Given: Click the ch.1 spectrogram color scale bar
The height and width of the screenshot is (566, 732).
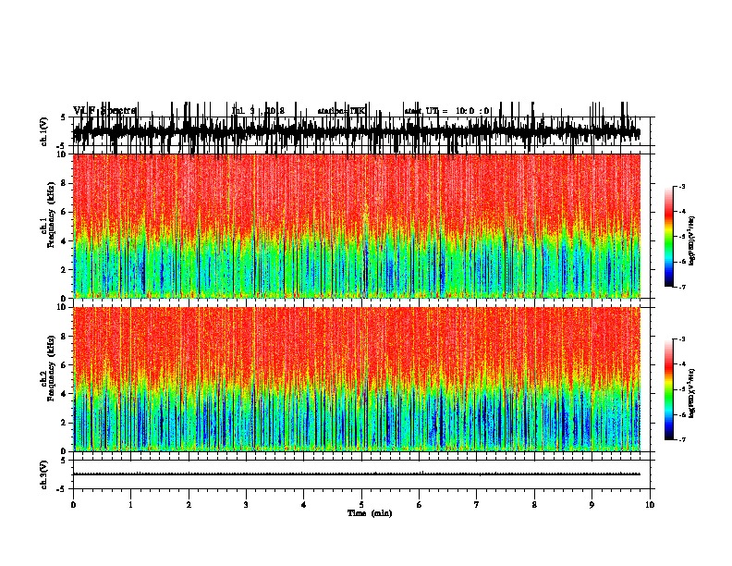Looking at the screenshot, I should click(668, 236).
